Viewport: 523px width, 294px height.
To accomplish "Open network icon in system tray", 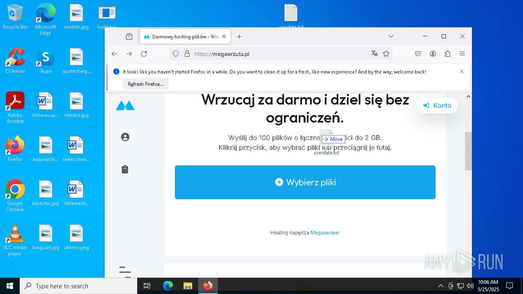I will [x=460, y=286].
